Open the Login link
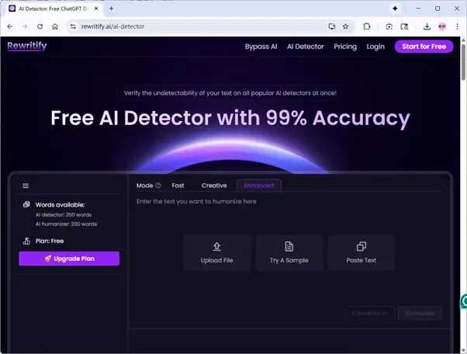 pyautogui.click(x=375, y=47)
